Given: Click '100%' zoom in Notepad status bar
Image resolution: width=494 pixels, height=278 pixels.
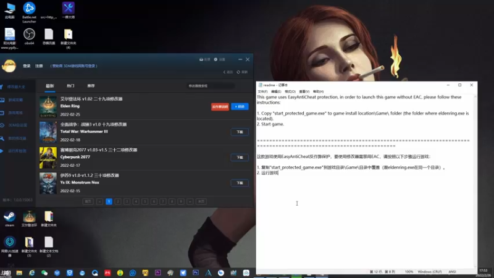Looking at the screenshot, I should point(409,272).
